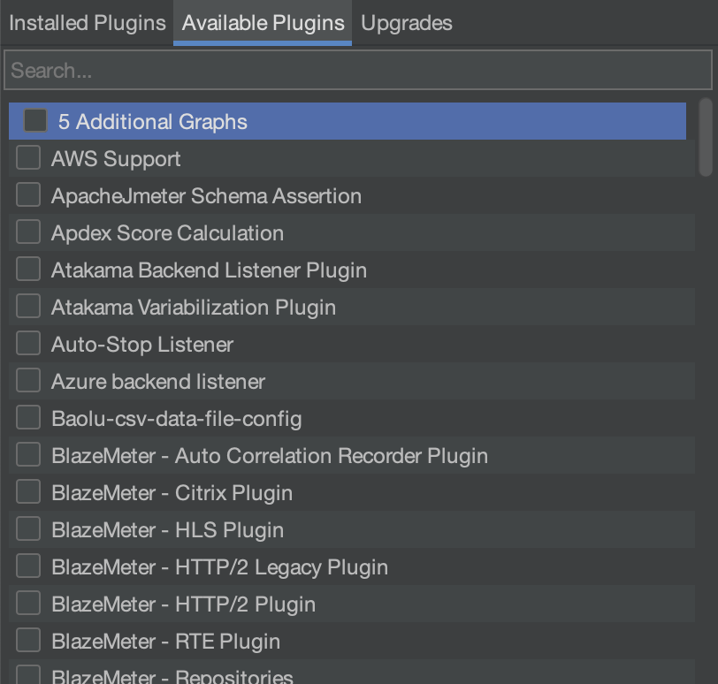Open the Upgrades tab
The image size is (718, 684).
coord(407,23)
